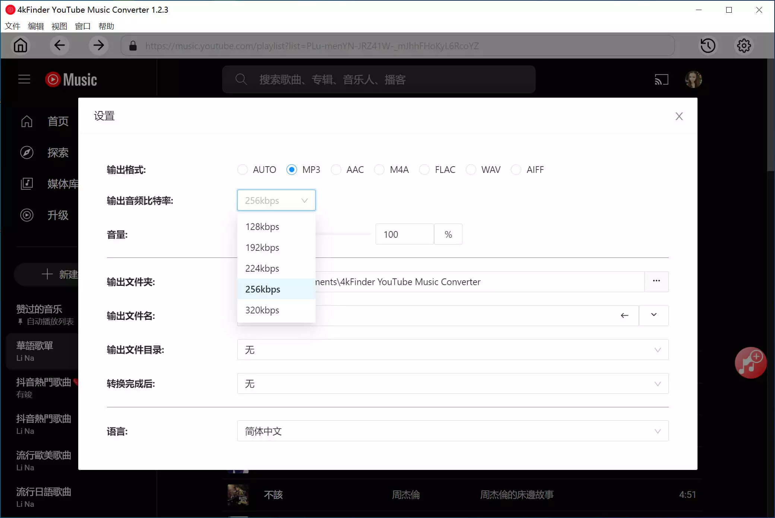Viewport: 775px width, 518px height.
Task: Choose 256kbps from bitrate list
Action: coord(276,289)
